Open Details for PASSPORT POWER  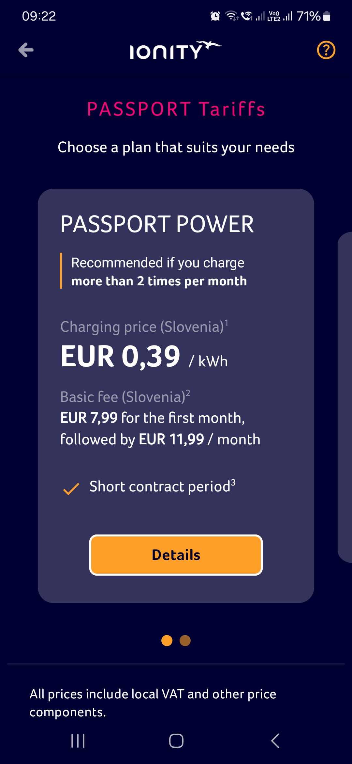click(x=176, y=555)
